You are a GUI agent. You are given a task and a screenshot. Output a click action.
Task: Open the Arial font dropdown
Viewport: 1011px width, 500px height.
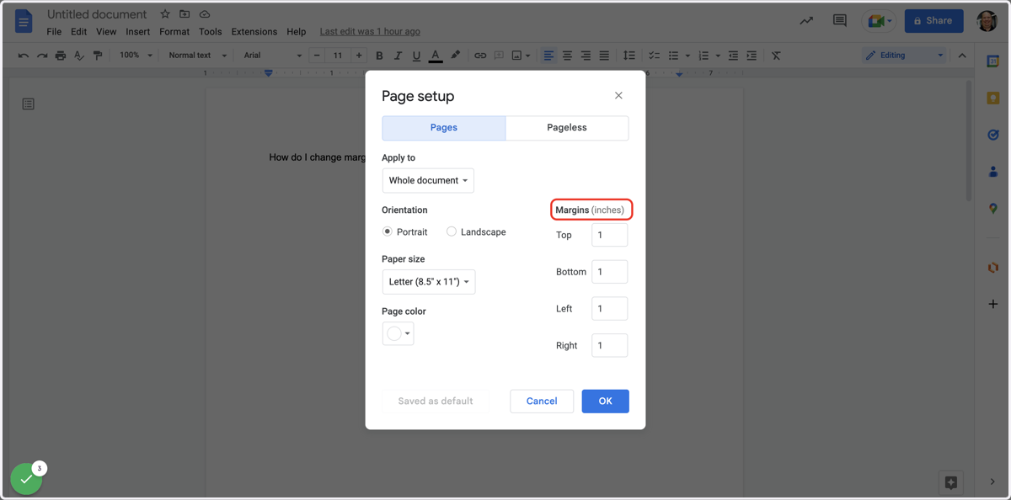click(x=272, y=56)
